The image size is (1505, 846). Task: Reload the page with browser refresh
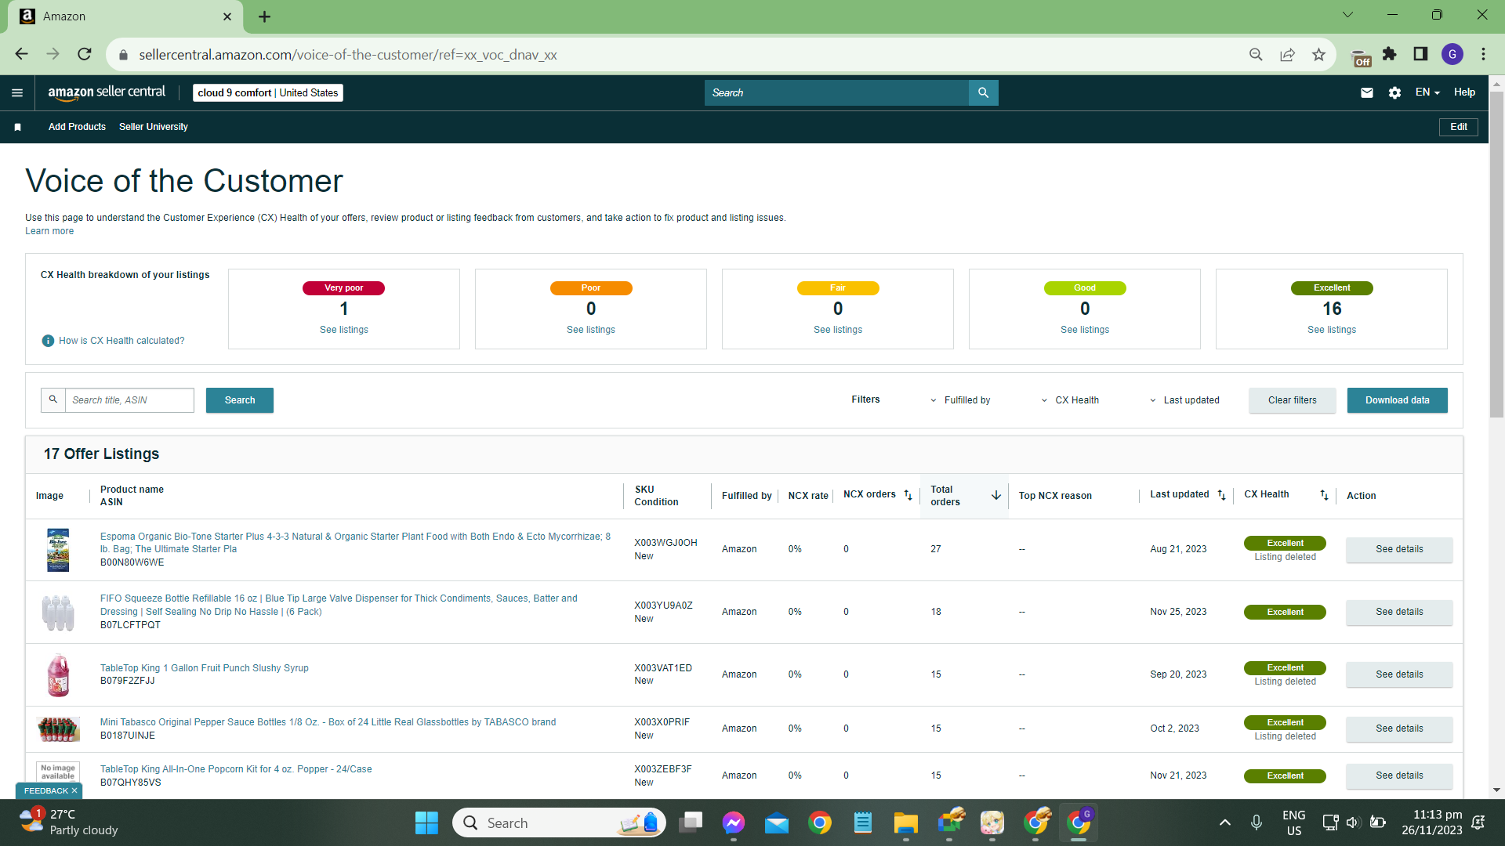[x=85, y=54]
